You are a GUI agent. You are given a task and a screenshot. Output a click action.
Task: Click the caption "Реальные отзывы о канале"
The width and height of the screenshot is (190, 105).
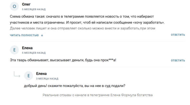tap(97, 95)
